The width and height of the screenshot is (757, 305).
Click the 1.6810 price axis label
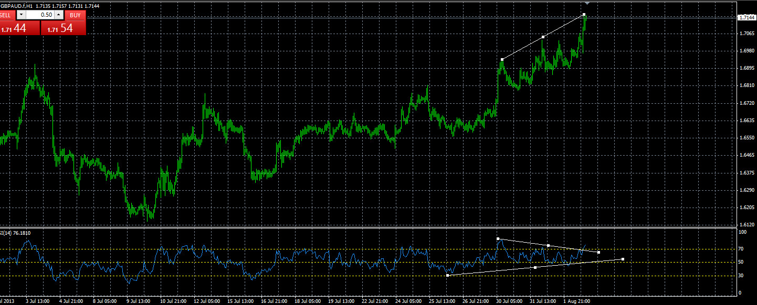747,85
